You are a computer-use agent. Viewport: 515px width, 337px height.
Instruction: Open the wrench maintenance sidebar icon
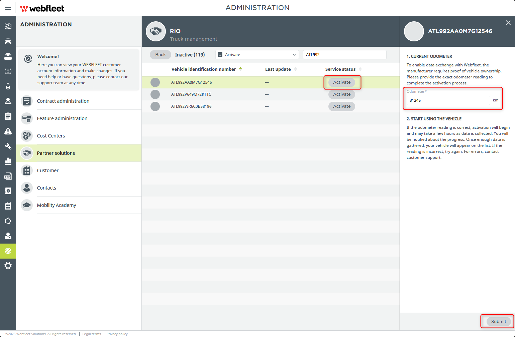8,146
